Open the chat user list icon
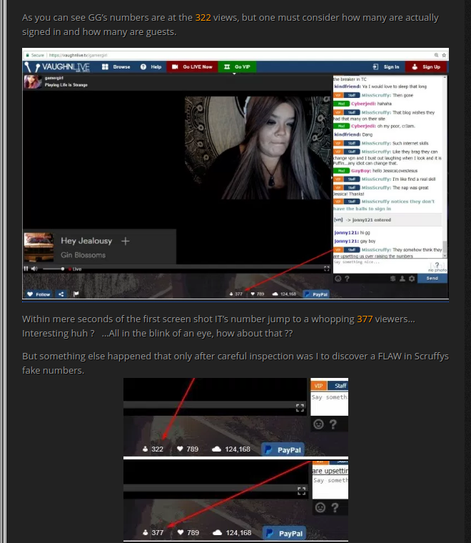Screen dimensions: 471x543 (402, 279)
